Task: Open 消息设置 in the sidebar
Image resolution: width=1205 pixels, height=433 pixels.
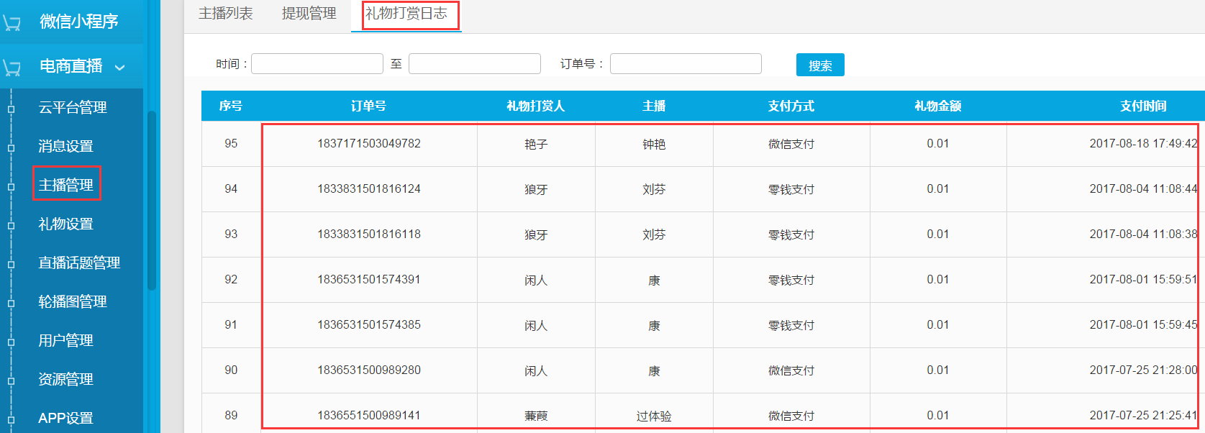Action: click(65, 147)
